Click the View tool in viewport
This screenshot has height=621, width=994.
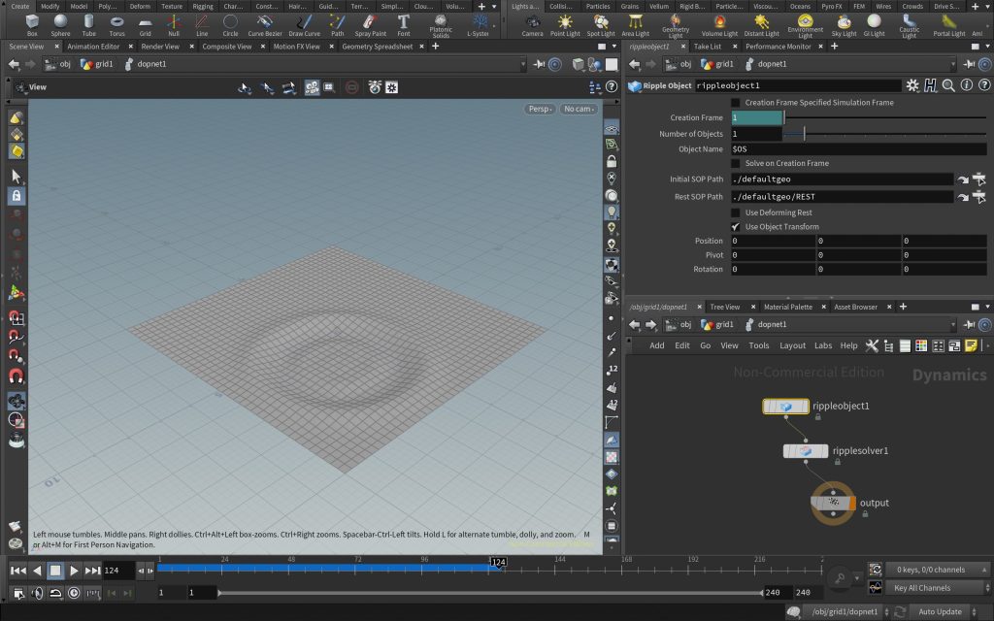pos(30,87)
